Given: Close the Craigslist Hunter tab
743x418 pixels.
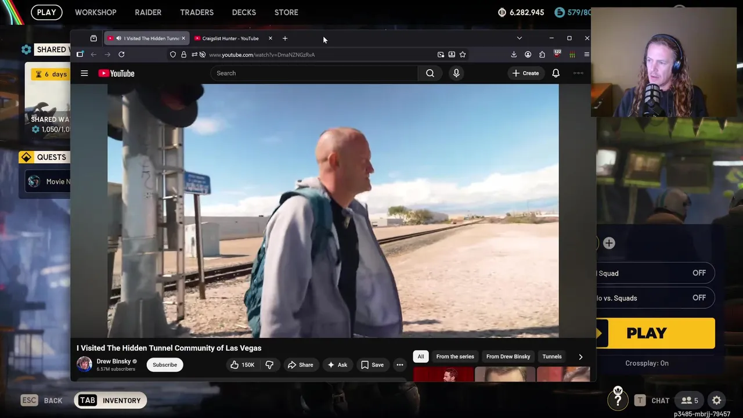Looking at the screenshot, I should 270,38.
